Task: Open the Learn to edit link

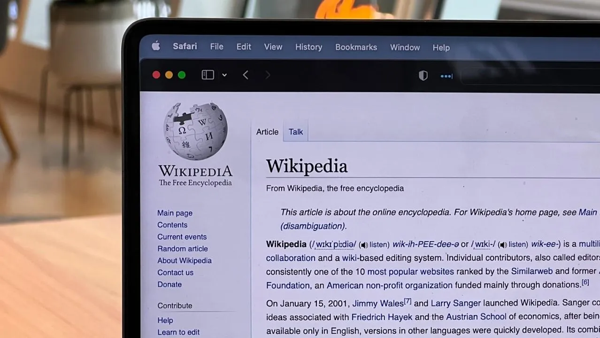Action: pos(178,332)
